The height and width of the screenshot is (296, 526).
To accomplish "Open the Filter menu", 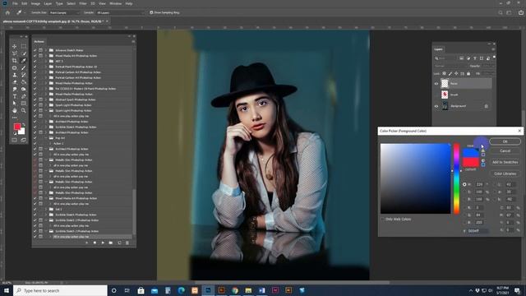I will pyautogui.click(x=83, y=3).
